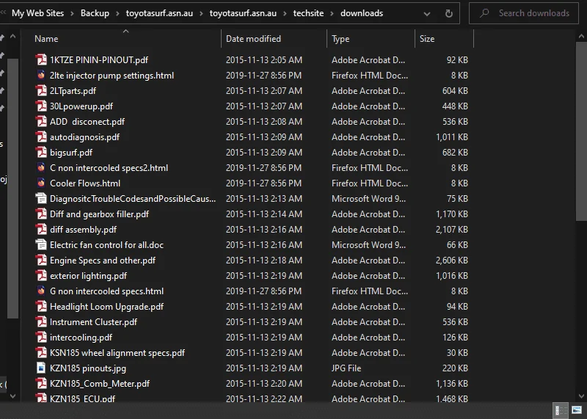Select file name bigsurf.pdf
This screenshot has width=587, height=419.
coord(71,153)
